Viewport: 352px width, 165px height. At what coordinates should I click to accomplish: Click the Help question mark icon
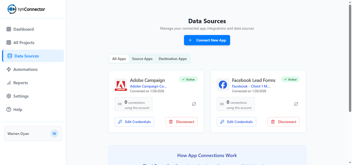[x=9, y=110]
